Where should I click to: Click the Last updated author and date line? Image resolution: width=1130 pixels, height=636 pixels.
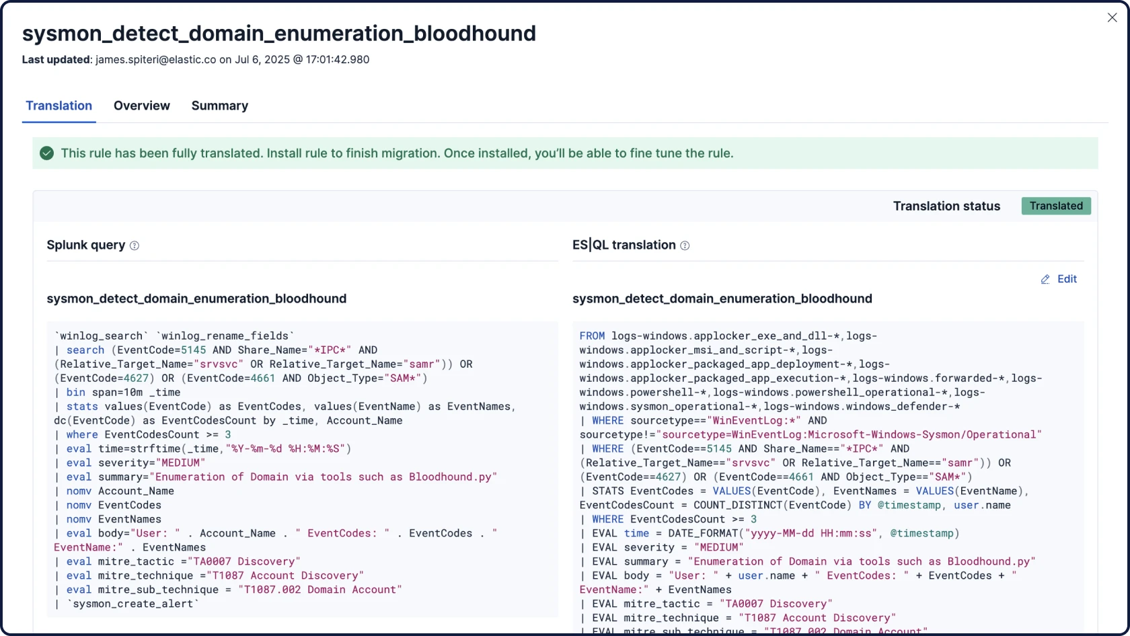tap(196, 59)
